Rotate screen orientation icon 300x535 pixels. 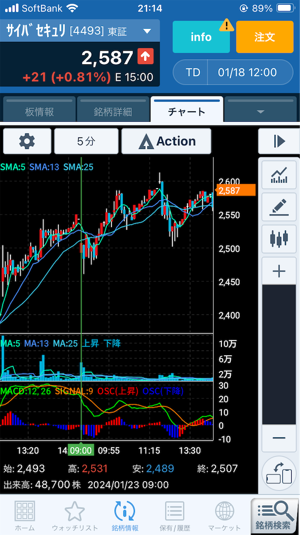tap(279, 473)
